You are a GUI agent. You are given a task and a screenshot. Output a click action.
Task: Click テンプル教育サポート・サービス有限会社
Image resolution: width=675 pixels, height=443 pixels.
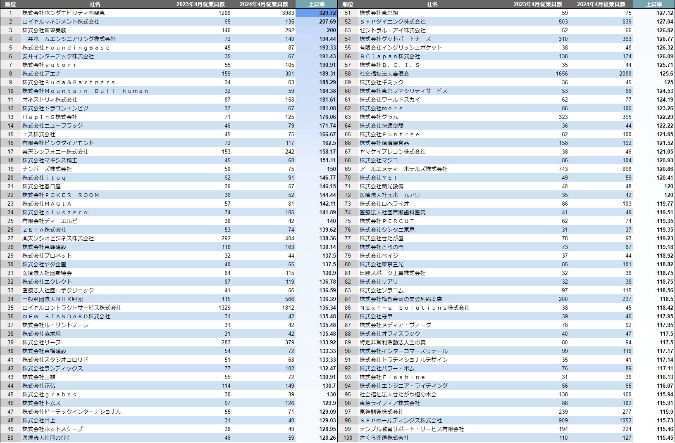(x=412, y=429)
